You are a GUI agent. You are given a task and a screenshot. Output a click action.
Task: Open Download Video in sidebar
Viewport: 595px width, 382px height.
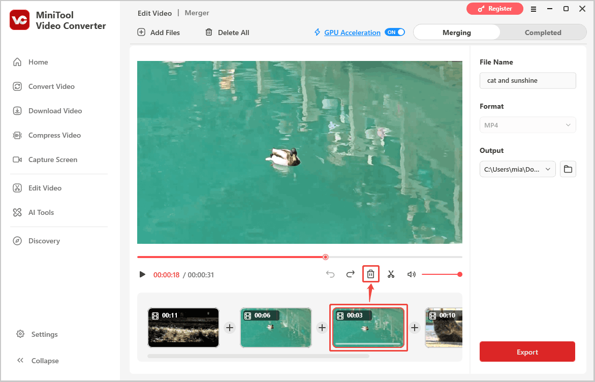pyautogui.click(x=47, y=111)
